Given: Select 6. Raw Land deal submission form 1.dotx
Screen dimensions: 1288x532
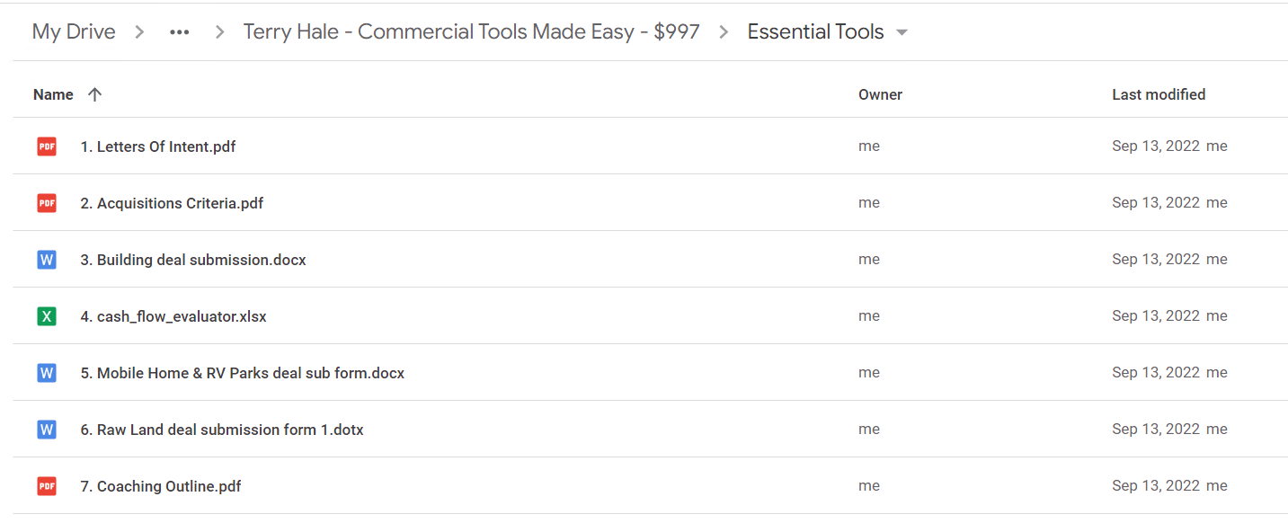Looking at the screenshot, I should pos(222,430).
